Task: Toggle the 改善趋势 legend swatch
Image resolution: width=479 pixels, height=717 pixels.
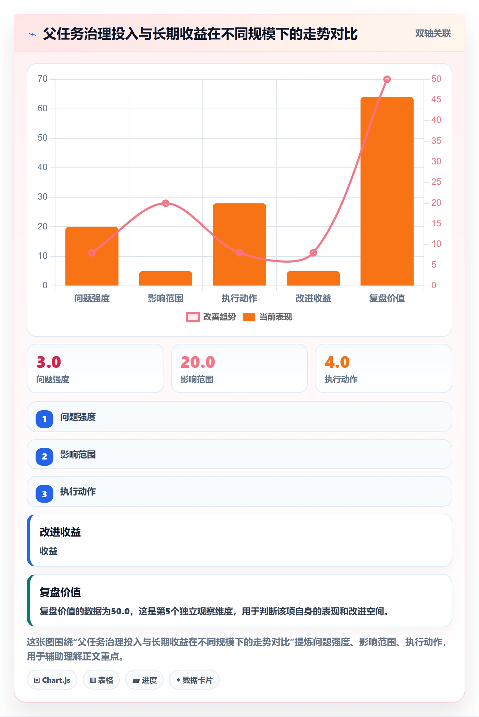Action: pyautogui.click(x=193, y=317)
